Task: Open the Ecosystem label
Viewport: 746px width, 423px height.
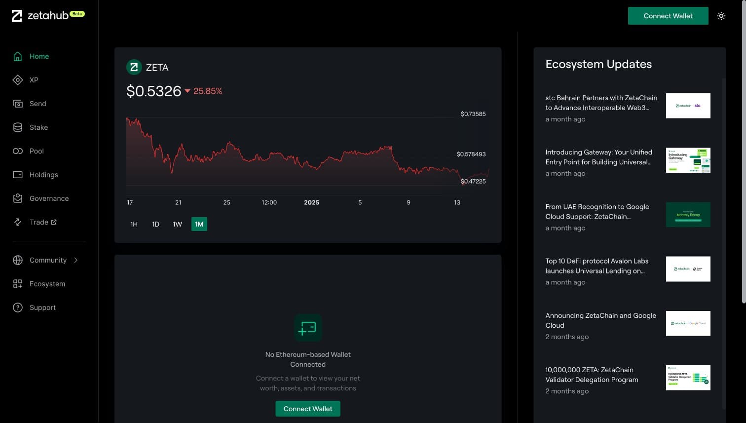Action: 47,284
